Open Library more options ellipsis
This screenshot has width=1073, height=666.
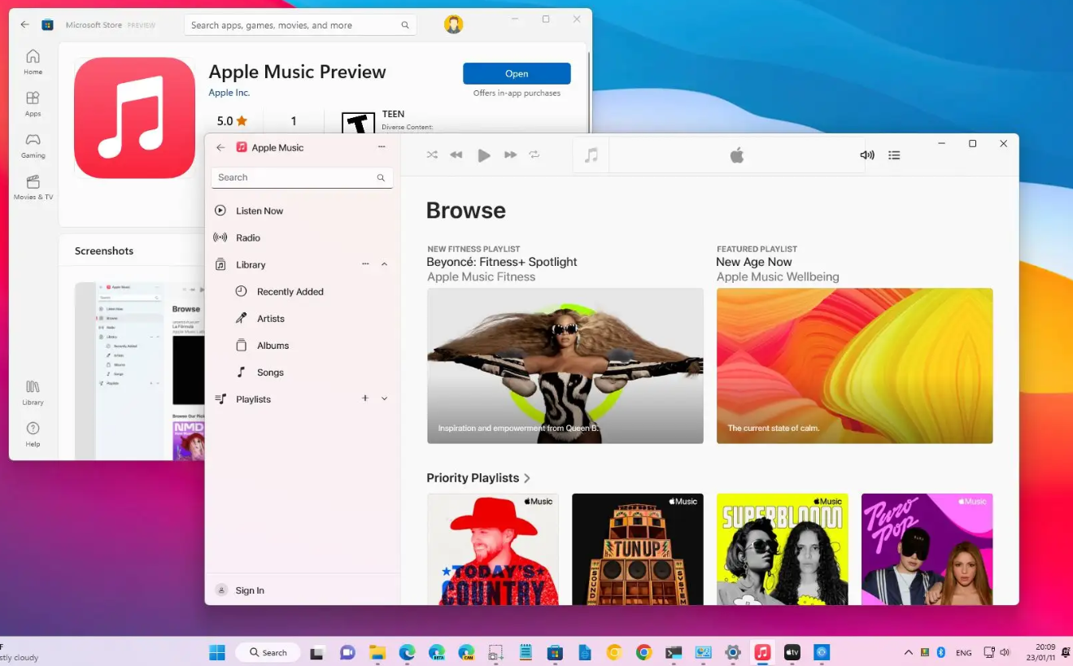pos(365,264)
